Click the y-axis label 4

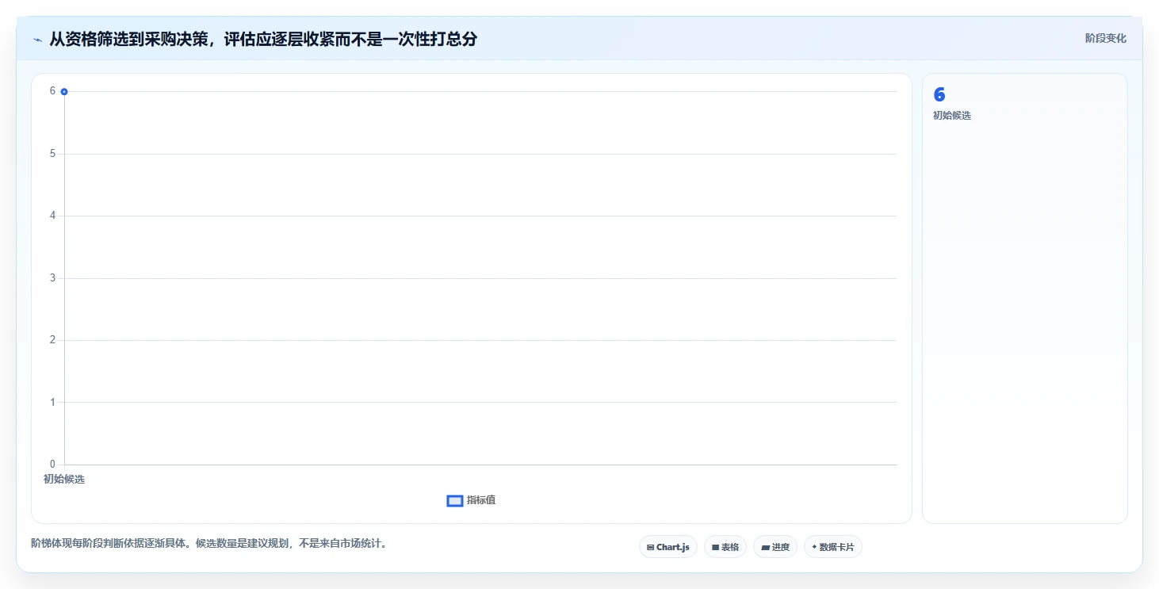52,216
